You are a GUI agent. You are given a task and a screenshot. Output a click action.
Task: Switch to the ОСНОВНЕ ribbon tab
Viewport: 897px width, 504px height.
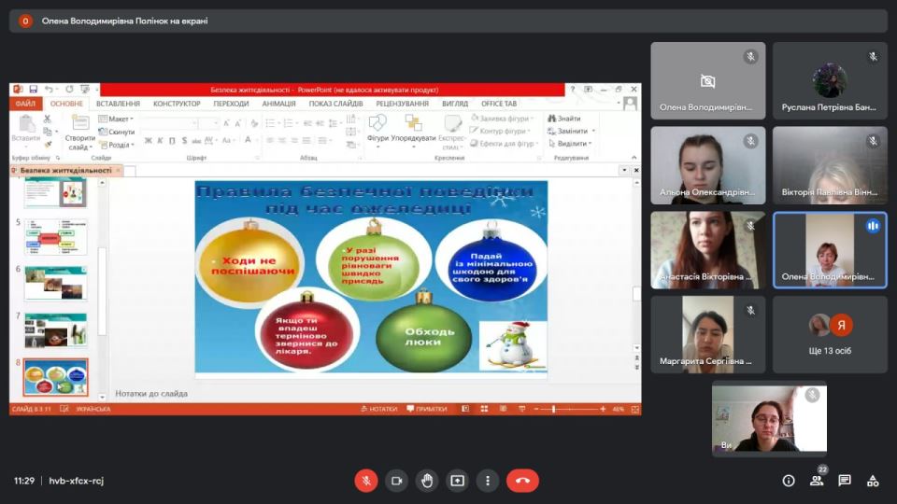click(x=66, y=104)
